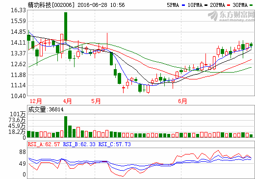Click the red 20PMA legend color marker
The height and width of the screenshot is (179, 255).
[x=229, y=5]
